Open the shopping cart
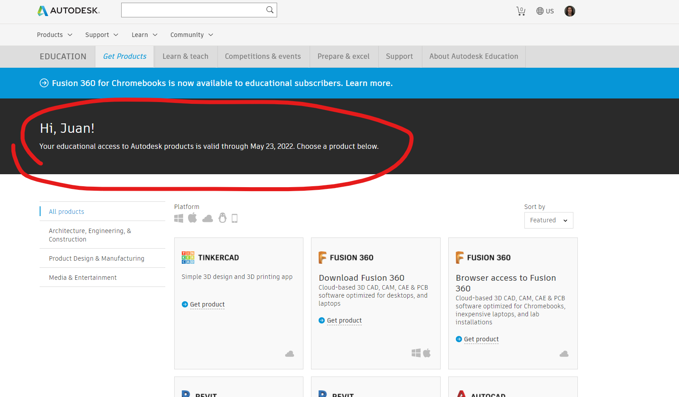Screen dimensions: 679x397 520,11
